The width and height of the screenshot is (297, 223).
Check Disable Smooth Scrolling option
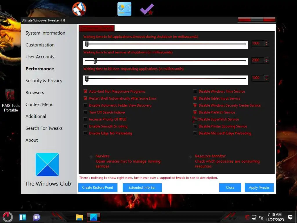[86, 126]
